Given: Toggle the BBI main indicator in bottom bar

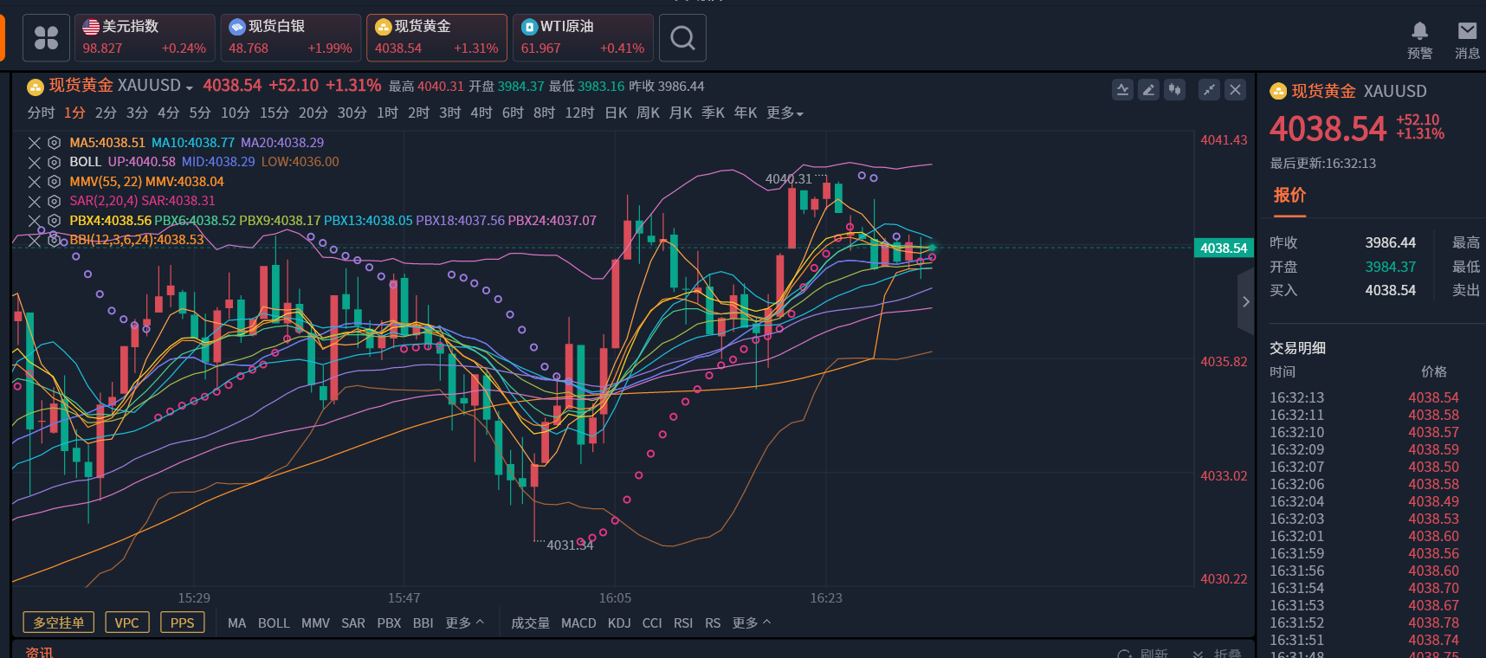Looking at the screenshot, I should coord(423,623).
